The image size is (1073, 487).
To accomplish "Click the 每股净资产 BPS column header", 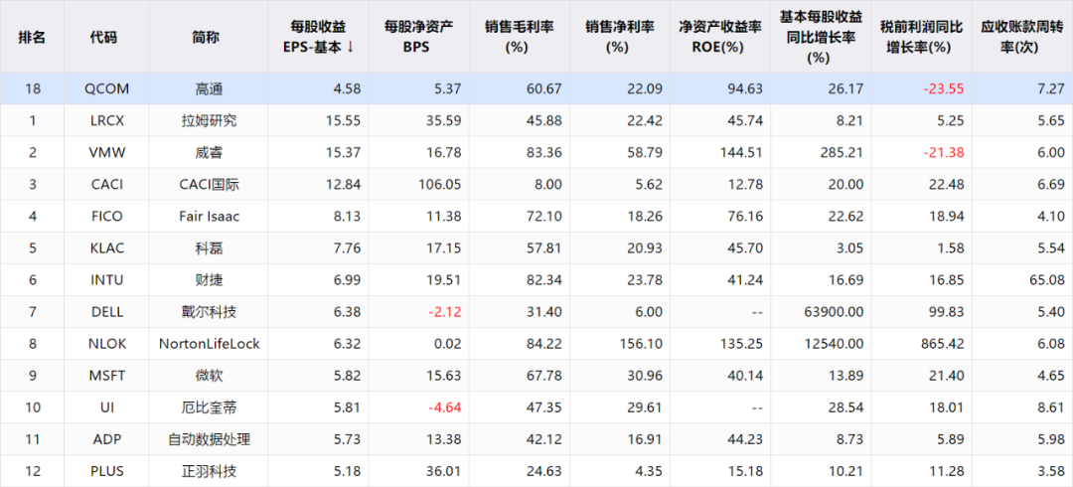I will coord(419,37).
